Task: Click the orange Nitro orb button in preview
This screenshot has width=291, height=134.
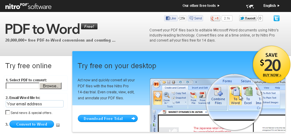Action: click(156, 84)
